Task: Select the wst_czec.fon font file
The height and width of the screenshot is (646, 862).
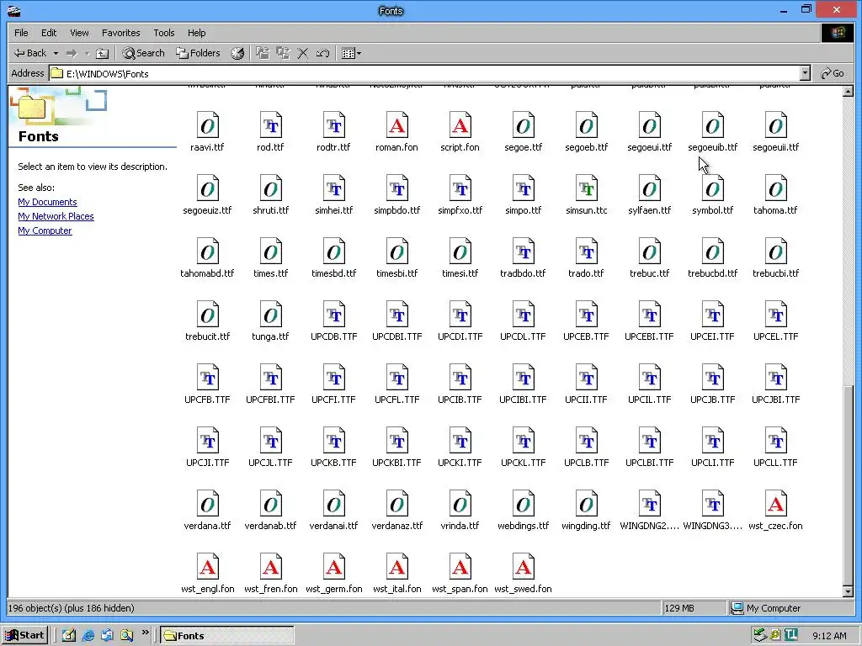Action: (775, 511)
